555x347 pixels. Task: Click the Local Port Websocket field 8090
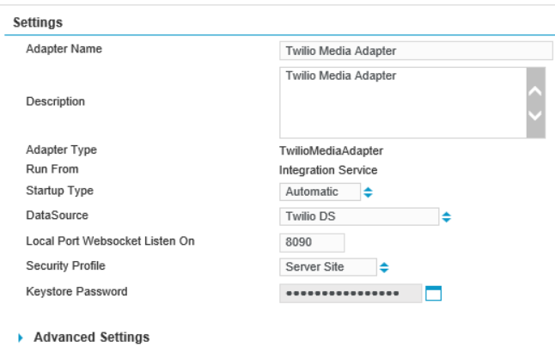click(312, 243)
